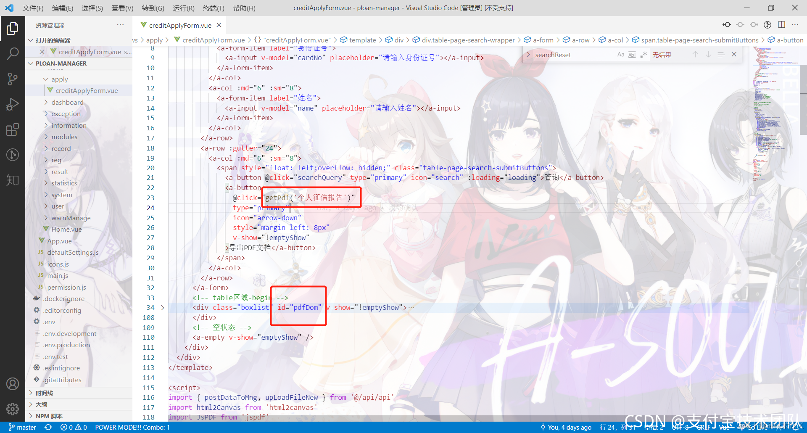This screenshot has width=807, height=433.
Task: Open the Git Graph icon in the editor toolbar
Action: point(767,25)
